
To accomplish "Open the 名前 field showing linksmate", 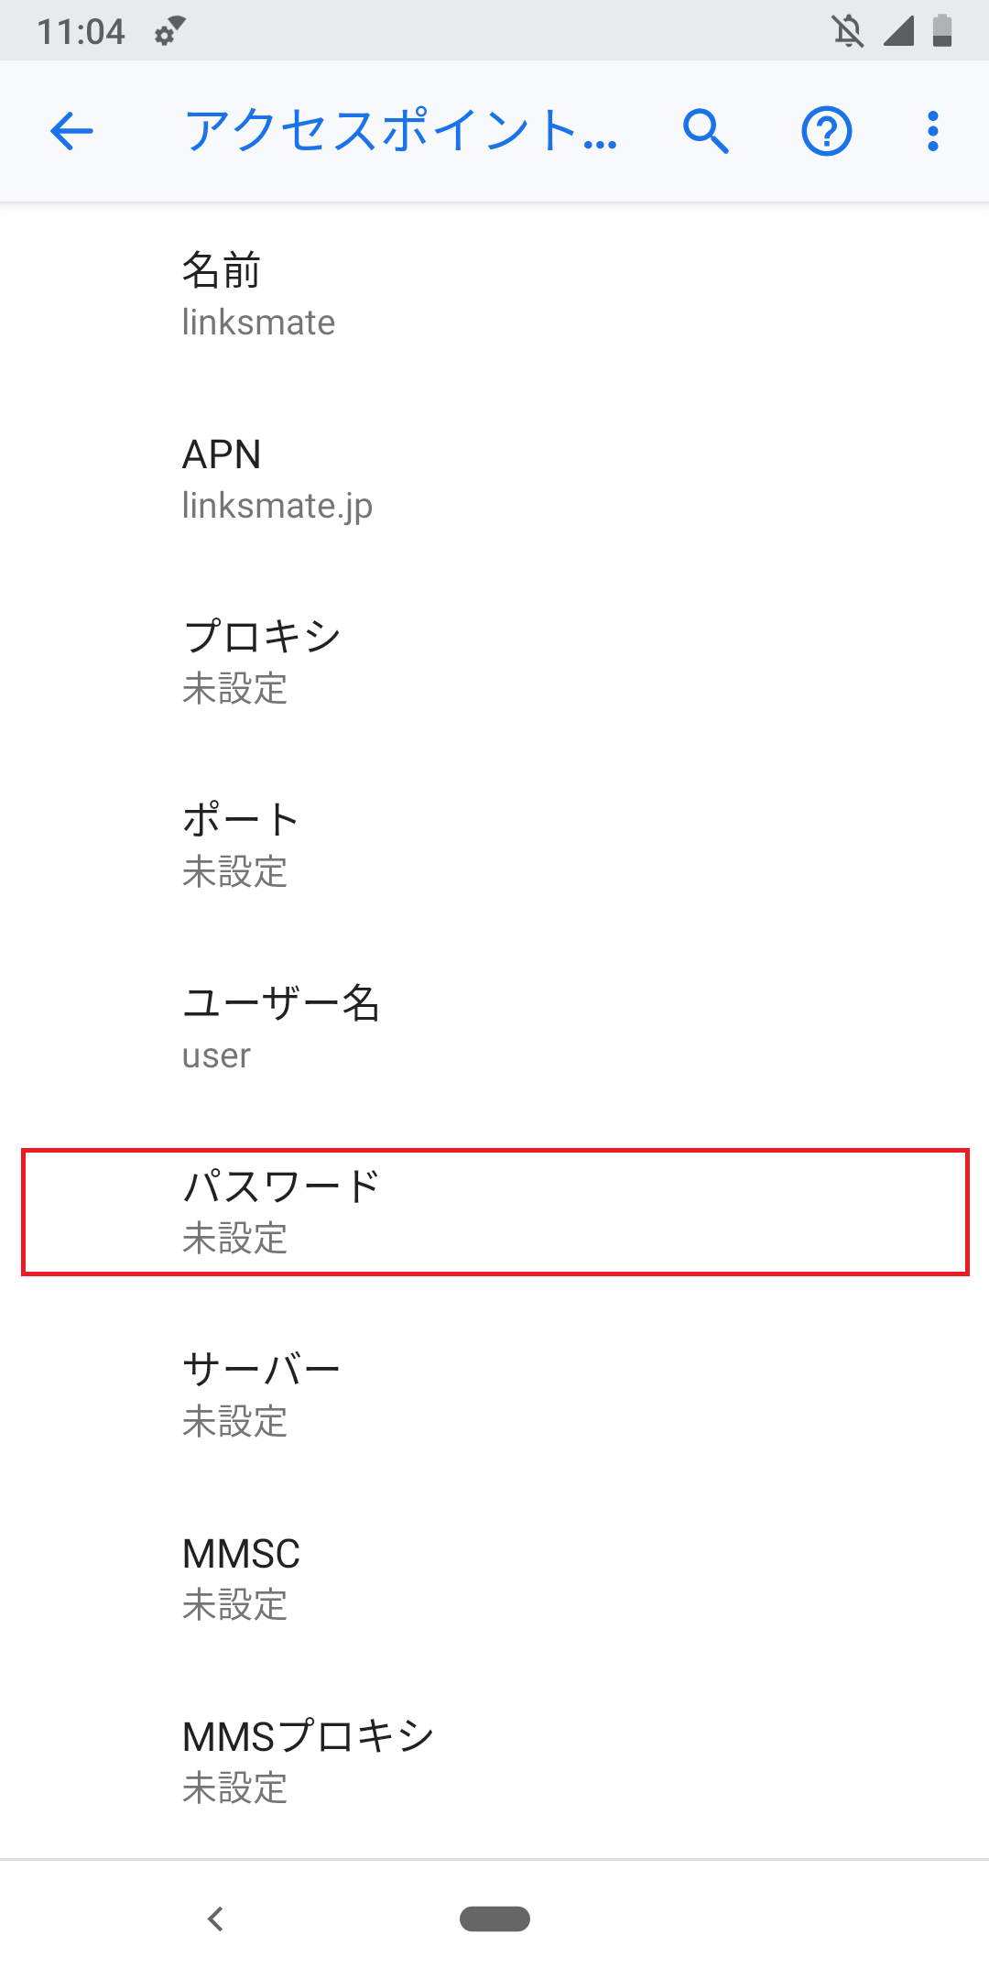I will click(x=494, y=293).
